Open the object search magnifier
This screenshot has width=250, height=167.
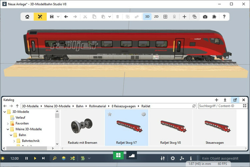55,158
